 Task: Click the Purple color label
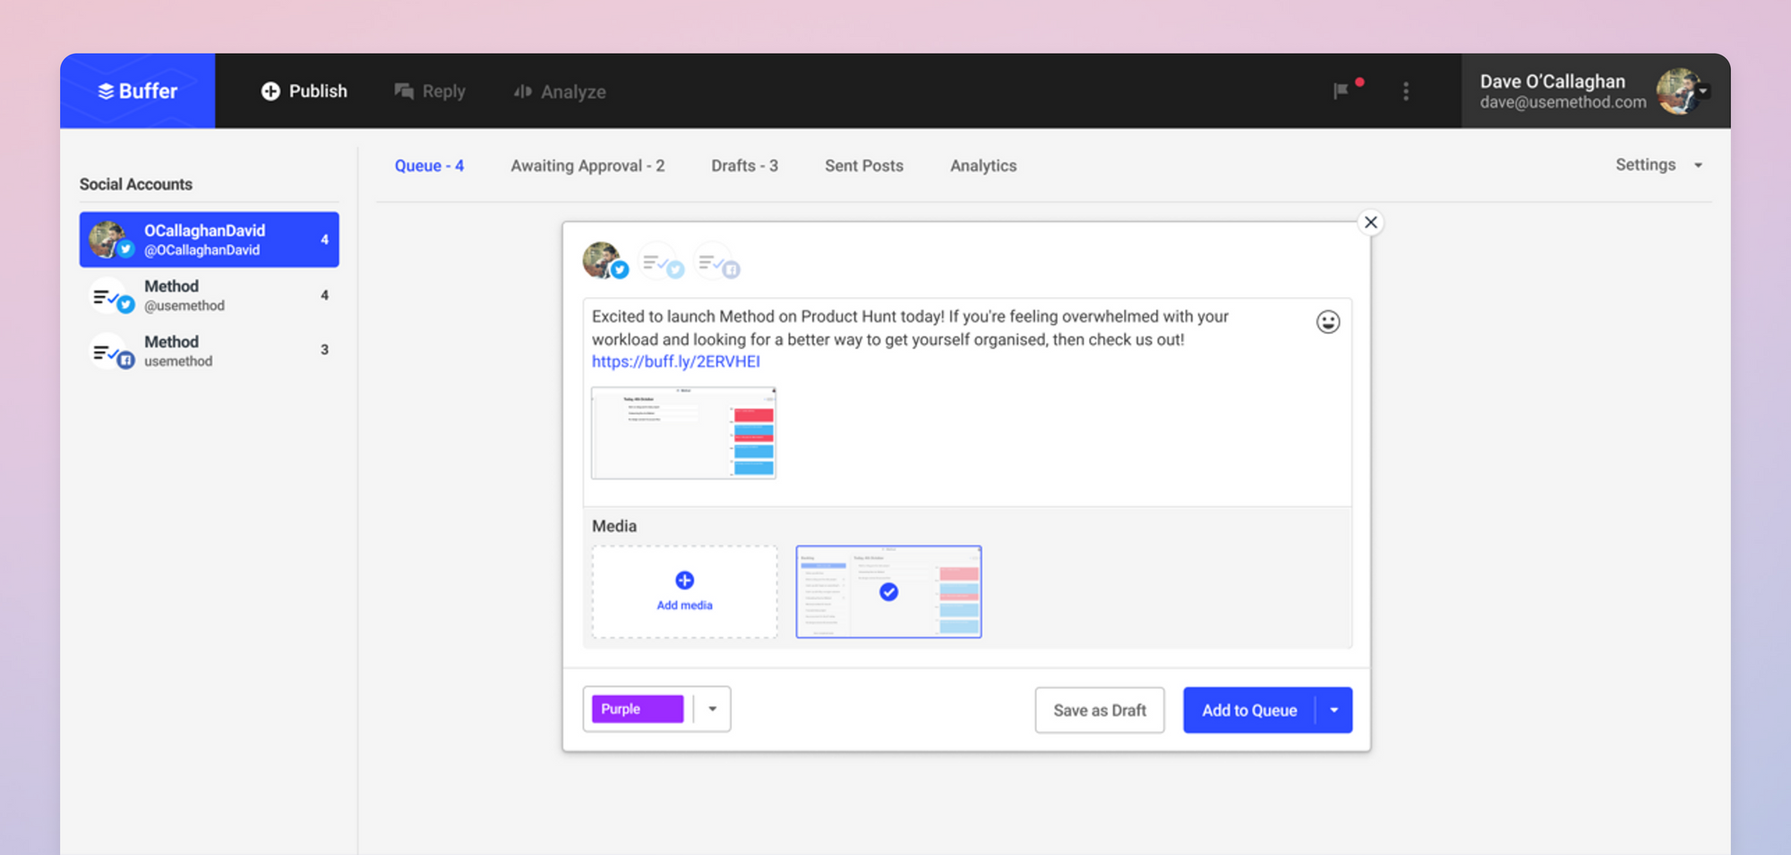tap(638, 709)
